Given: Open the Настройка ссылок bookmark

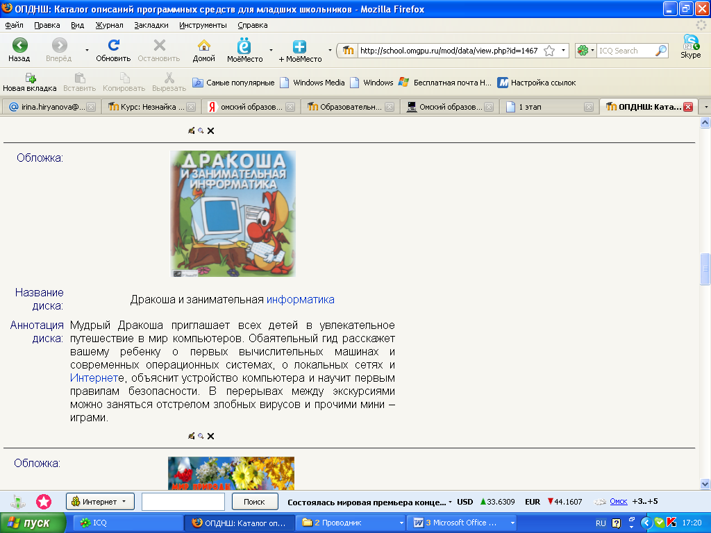Looking at the screenshot, I should [537, 83].
